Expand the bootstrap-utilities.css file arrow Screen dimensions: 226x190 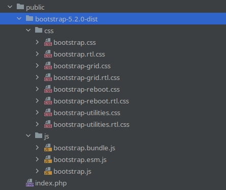pos(37,113)
